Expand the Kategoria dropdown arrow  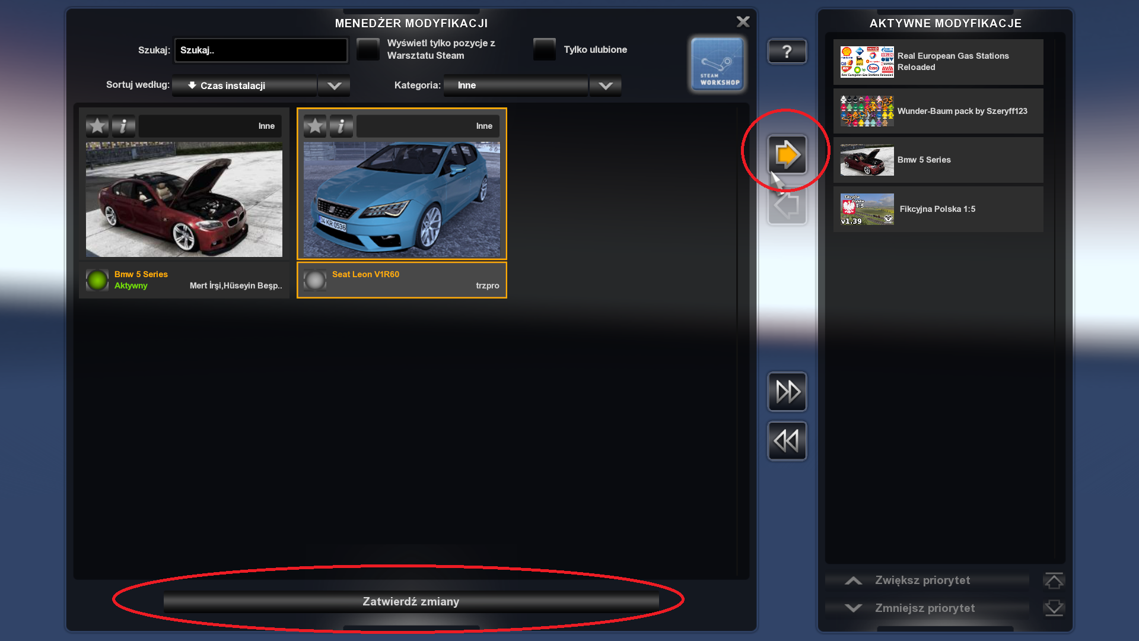click(x=605, y=85)
